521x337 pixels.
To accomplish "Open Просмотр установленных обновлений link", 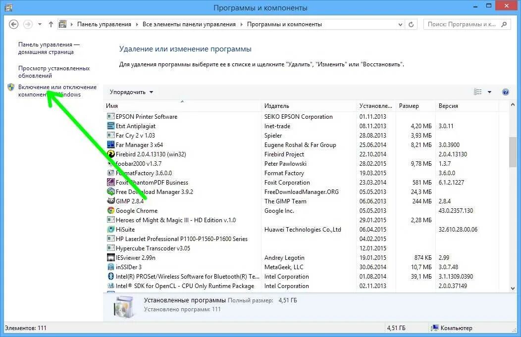I will coord(54,72).
